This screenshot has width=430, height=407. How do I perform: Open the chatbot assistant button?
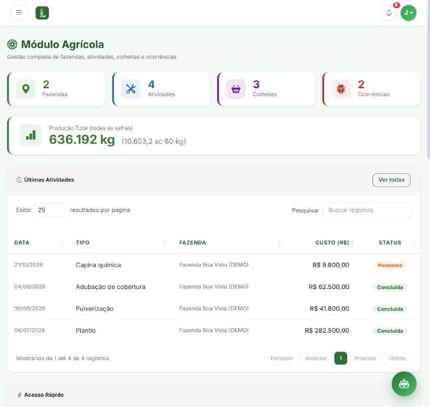404,384
